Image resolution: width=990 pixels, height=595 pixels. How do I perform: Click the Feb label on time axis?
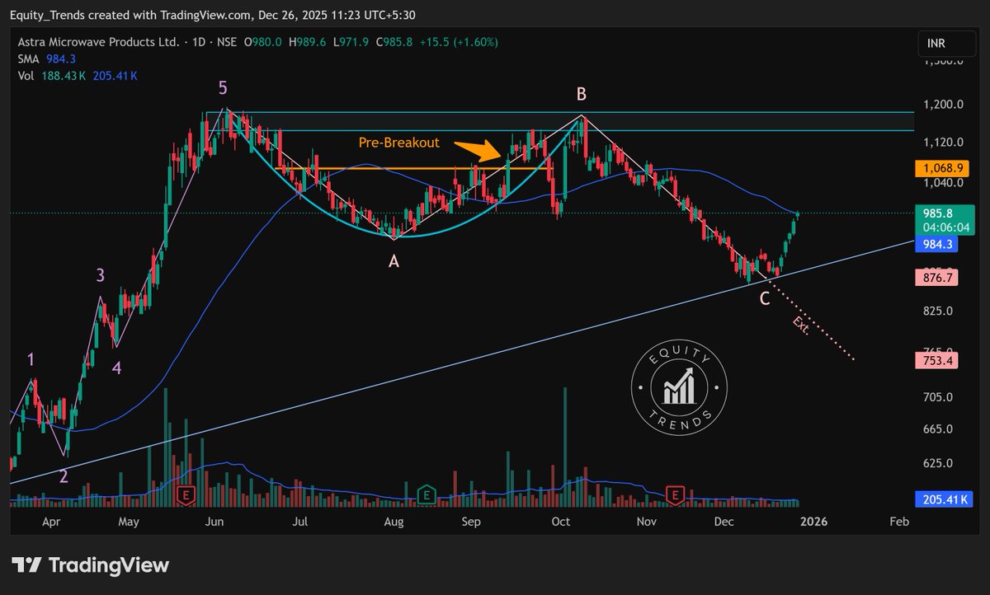pos(900,522)
